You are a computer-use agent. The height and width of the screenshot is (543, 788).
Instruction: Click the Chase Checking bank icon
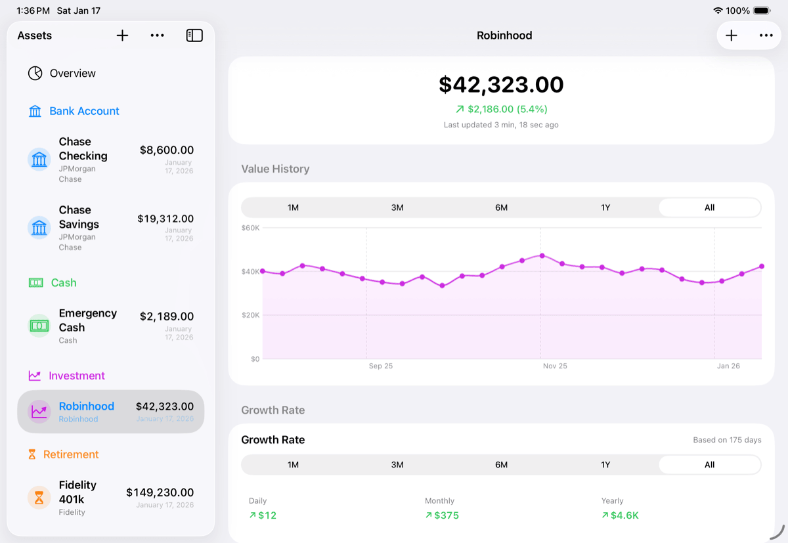(x=39, y=160)
